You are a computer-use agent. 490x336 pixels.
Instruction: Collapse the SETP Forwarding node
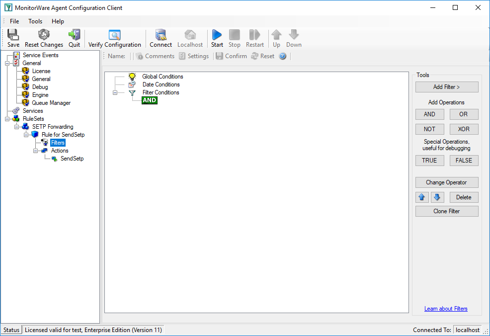coord(16,127)
